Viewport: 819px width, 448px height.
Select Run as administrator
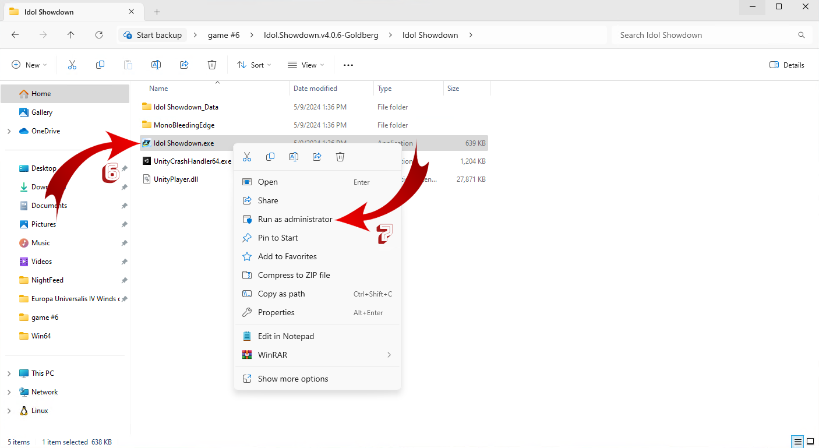tap(295, 219)
